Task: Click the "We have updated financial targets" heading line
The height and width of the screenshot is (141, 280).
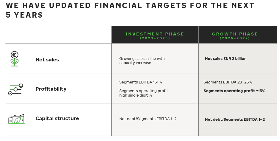Action: pyautogui.click(x=130, y=6)
